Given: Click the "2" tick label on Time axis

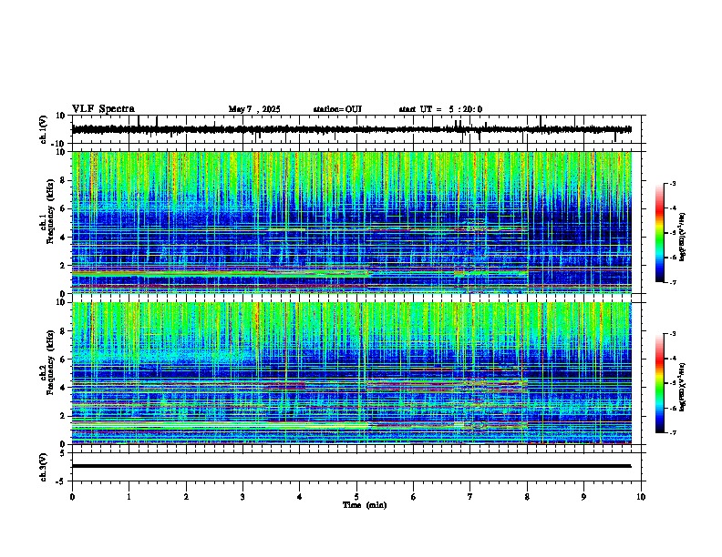Looking at the screenshot, I should pyautogui.click(x=186, y=497).
